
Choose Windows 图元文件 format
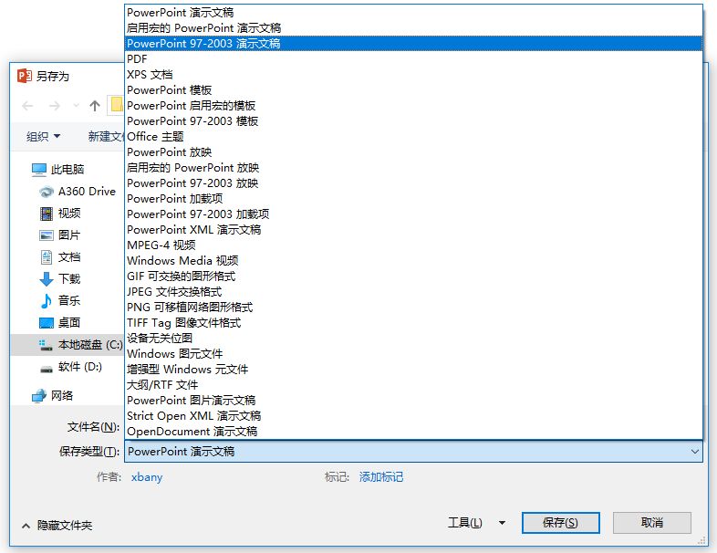413,354
